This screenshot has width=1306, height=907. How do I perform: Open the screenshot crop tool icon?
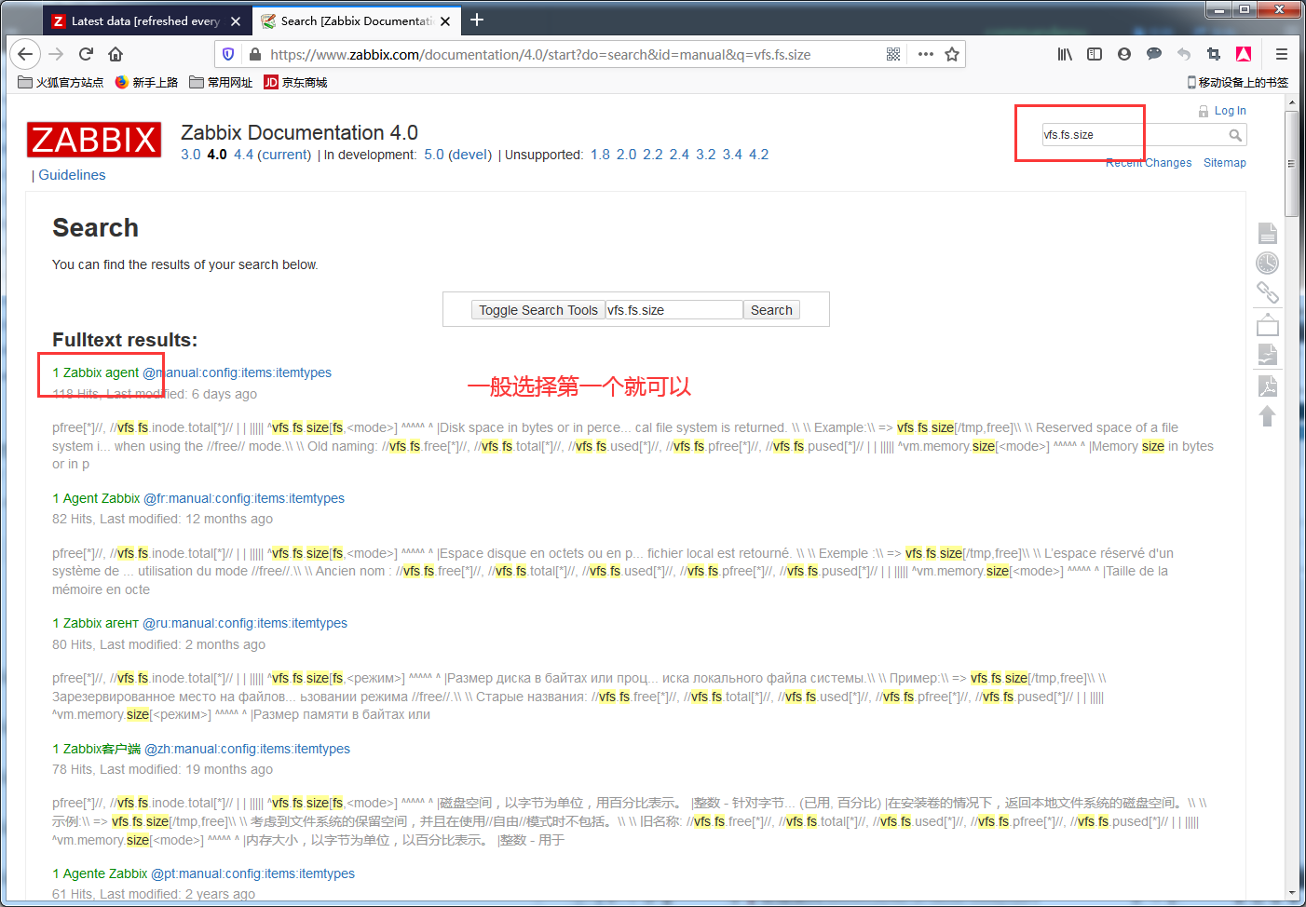pyautogui.click(x=1213, y=54)
